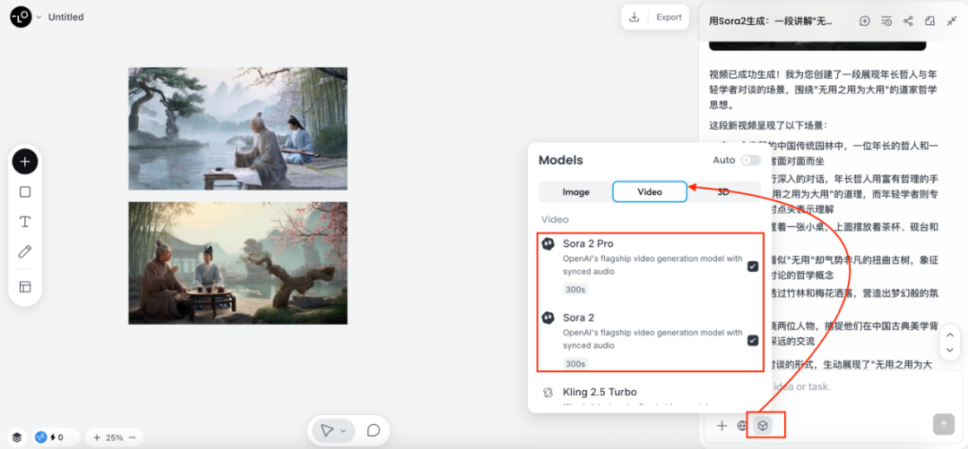Switch to the Image tab
Screen dimensions: 968x449
575,192
